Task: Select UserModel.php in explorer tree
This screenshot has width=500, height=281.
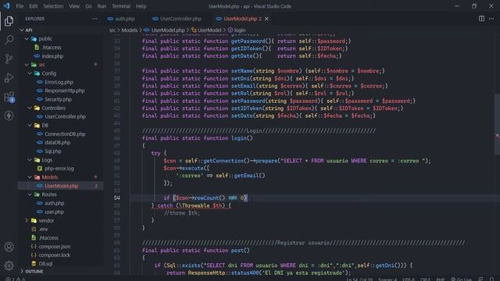Action: coord(61,186)
